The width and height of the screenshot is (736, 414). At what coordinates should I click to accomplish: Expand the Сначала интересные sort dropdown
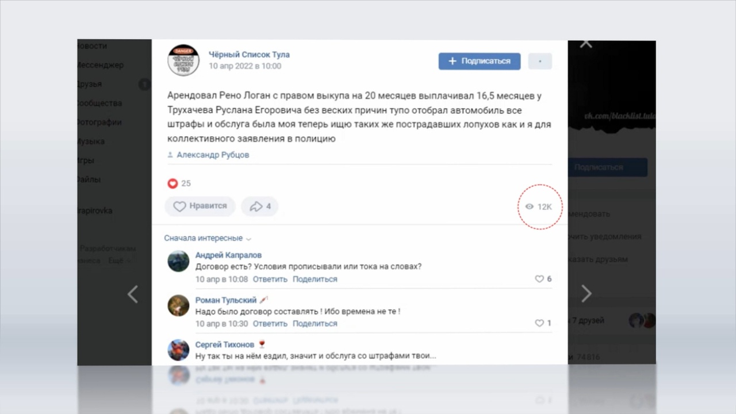pos(208,238)
